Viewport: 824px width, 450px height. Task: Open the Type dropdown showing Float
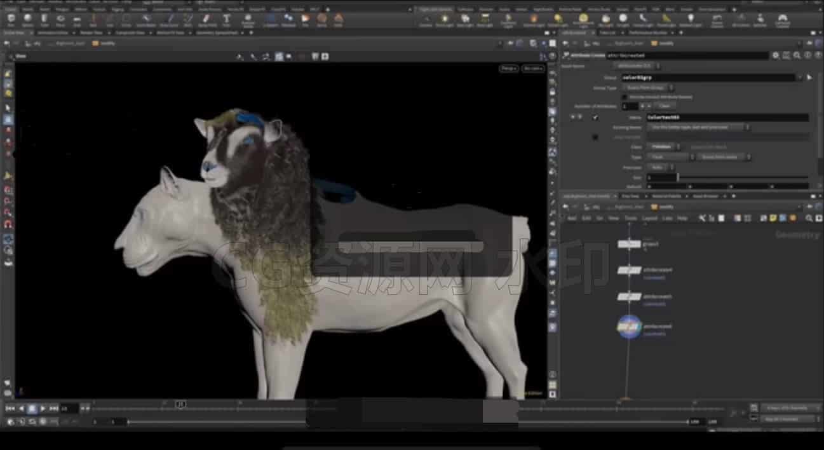coord(671,157)
